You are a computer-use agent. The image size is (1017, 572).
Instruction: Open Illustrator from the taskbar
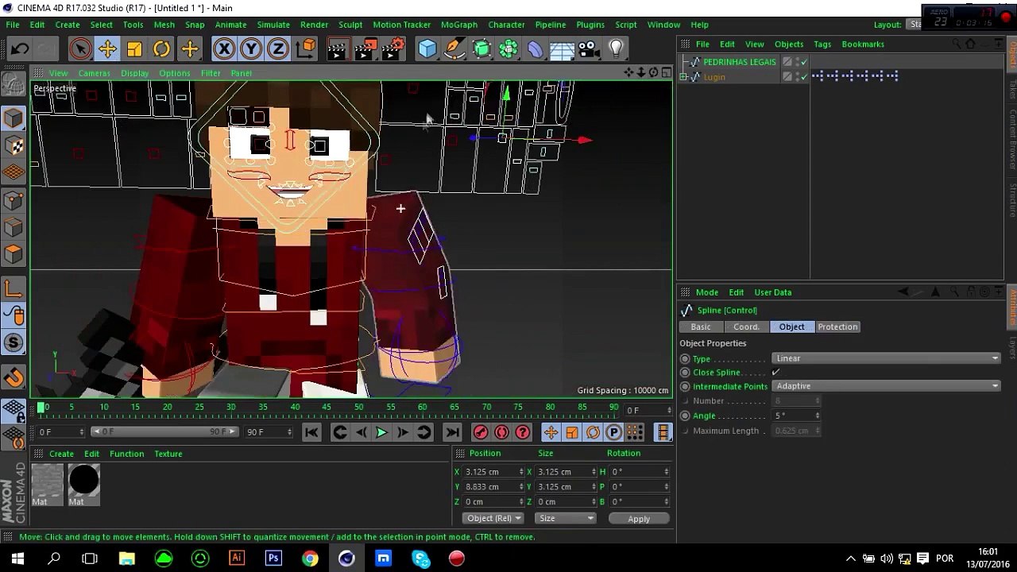pos(237,558)
